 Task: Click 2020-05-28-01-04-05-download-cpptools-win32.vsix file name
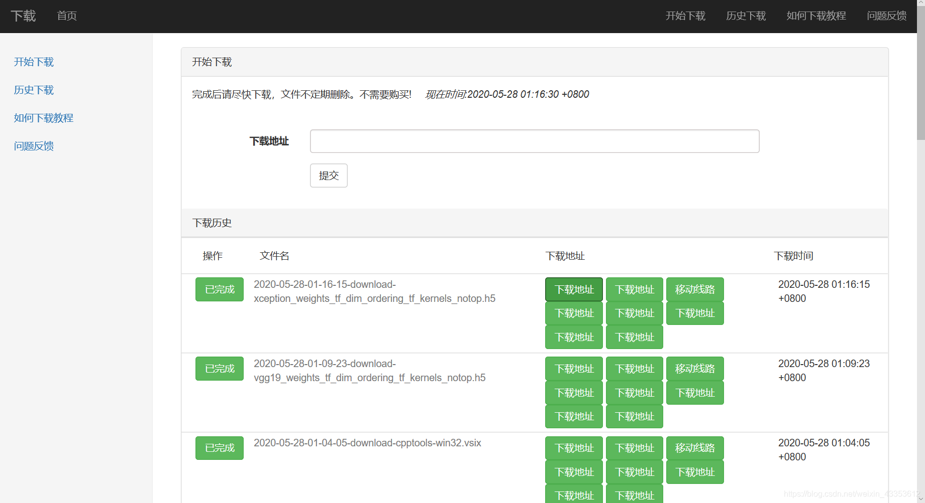[367, 443]
